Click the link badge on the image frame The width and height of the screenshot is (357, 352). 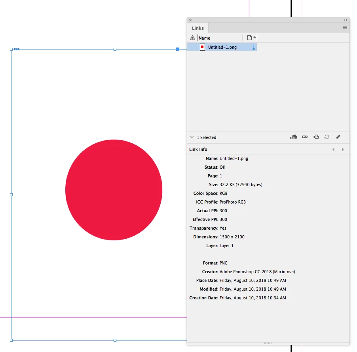(17, 49)
